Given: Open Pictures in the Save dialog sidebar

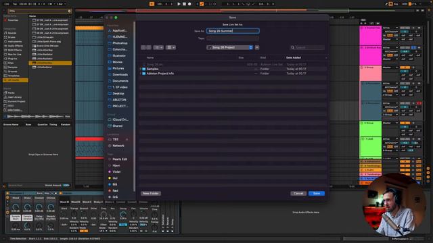Looking at the screenshot, I should [116, 68].
